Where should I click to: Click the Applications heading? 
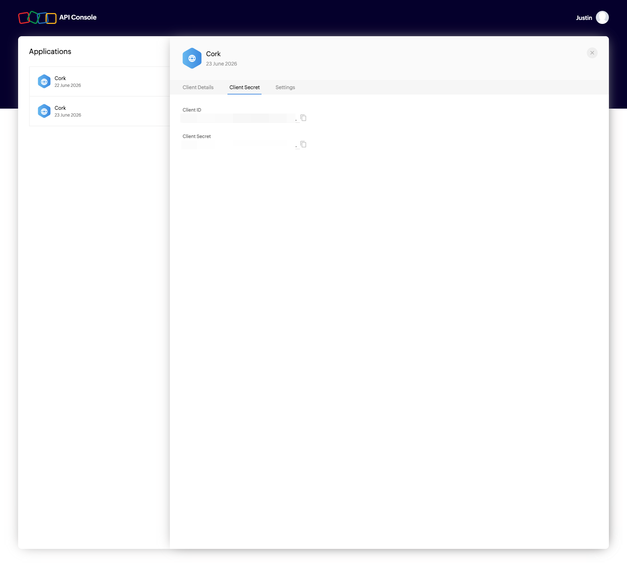[50, 51]
